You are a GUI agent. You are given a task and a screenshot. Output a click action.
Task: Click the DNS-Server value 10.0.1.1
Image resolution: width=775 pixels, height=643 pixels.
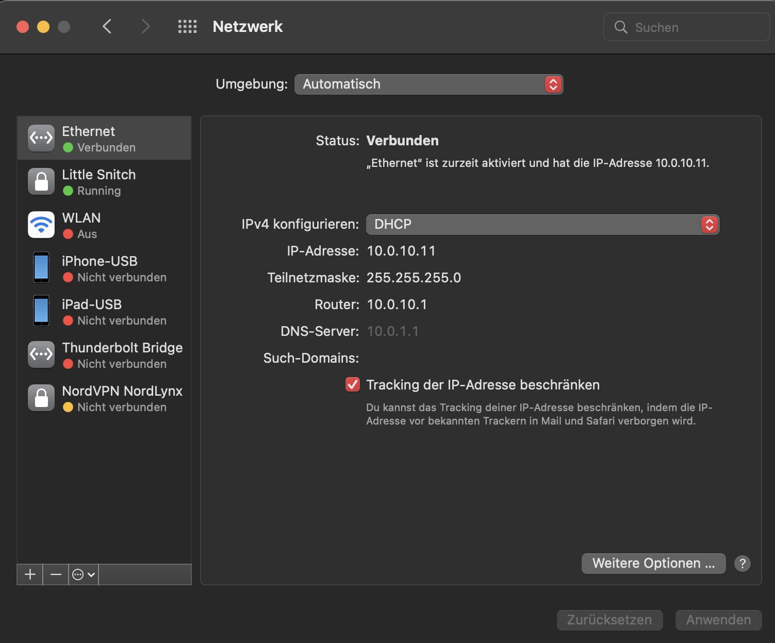coord(392,331)
